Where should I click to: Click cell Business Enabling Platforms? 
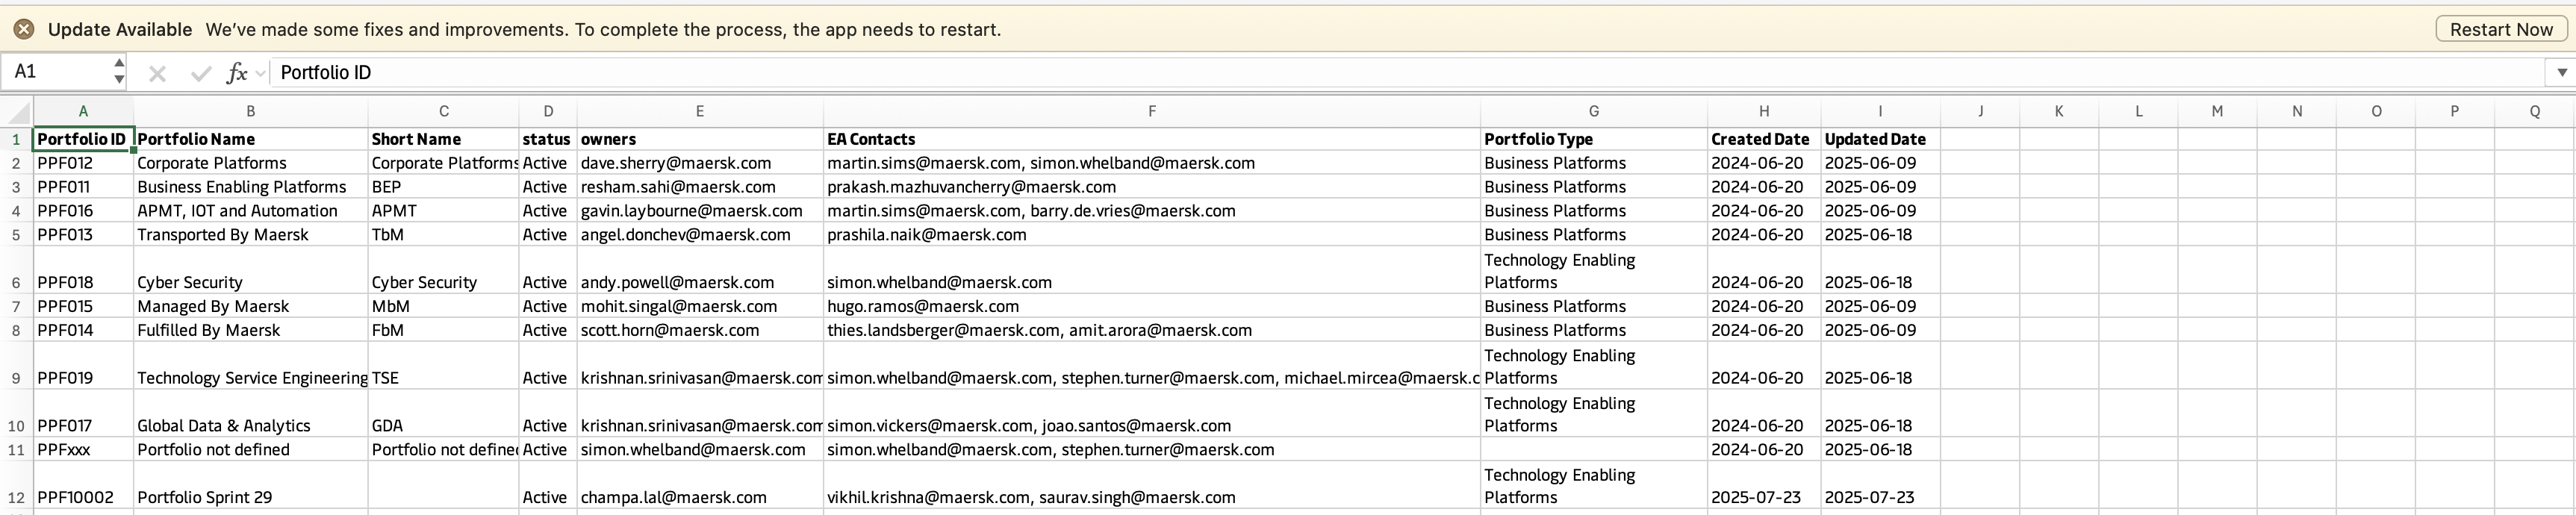click(x=250, y=187)
